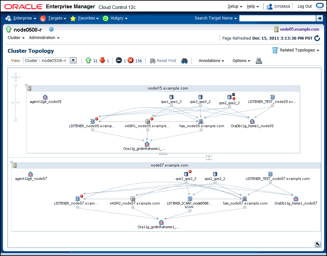Collapse the expander below has_node07.example.com

(245, 207)
